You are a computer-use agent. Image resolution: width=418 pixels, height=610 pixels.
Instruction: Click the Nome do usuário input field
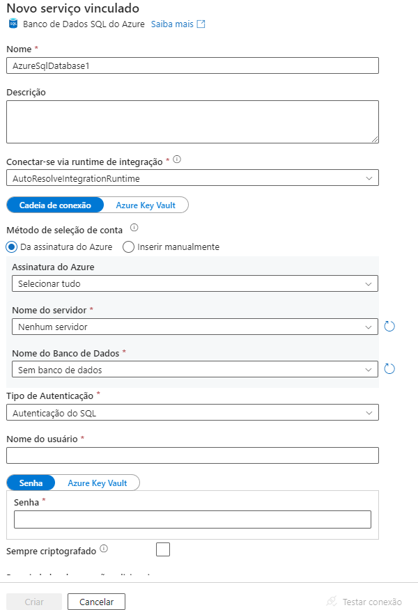pyautogui.click(x=192, y=455)
